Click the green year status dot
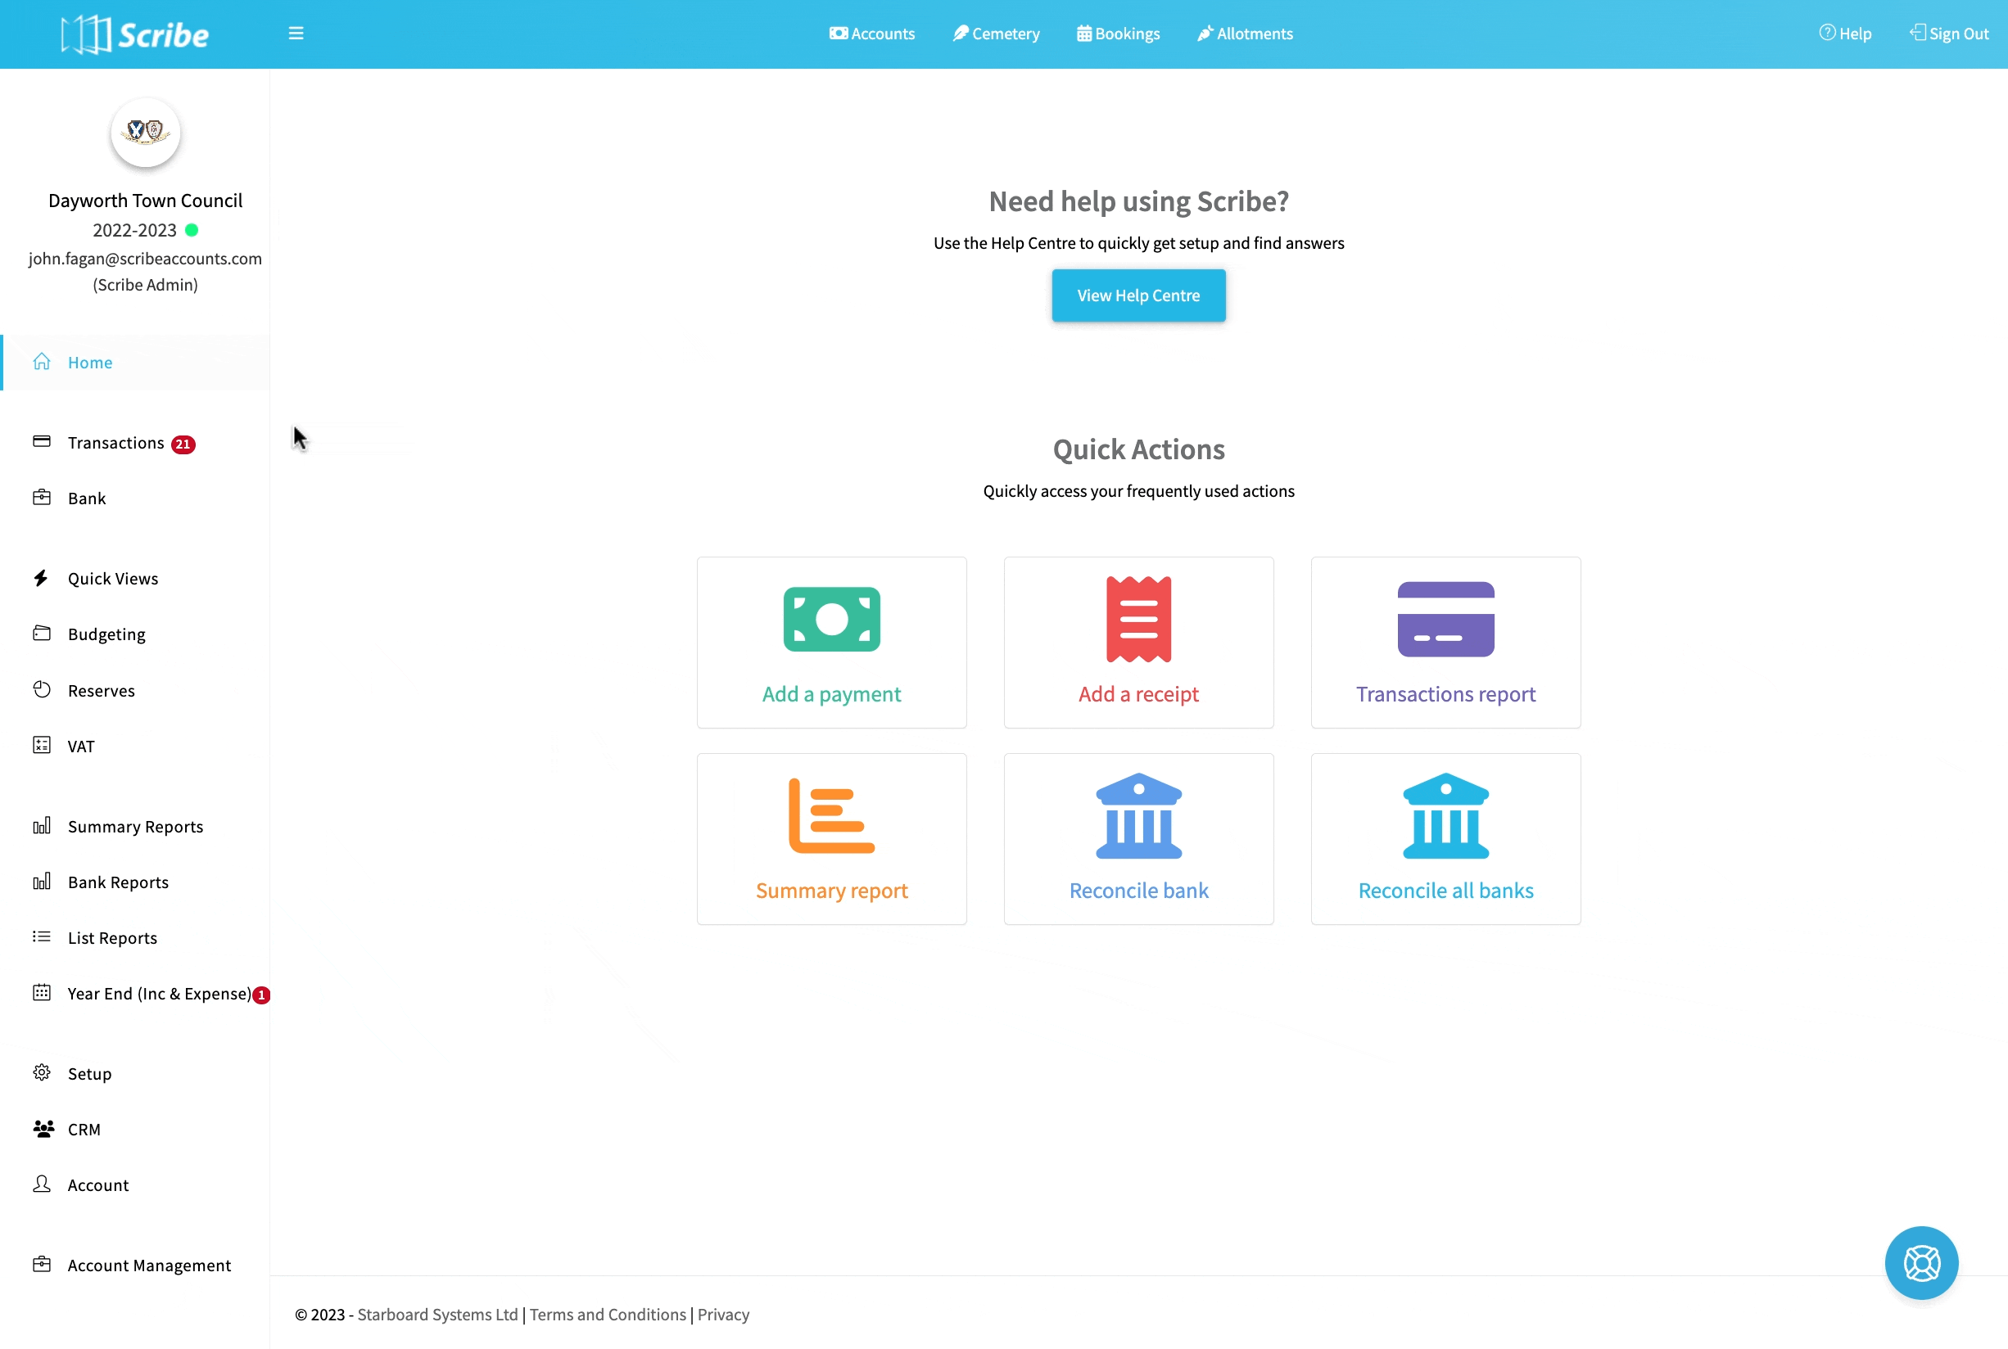 pyautogui.click(x=192, y=230)
